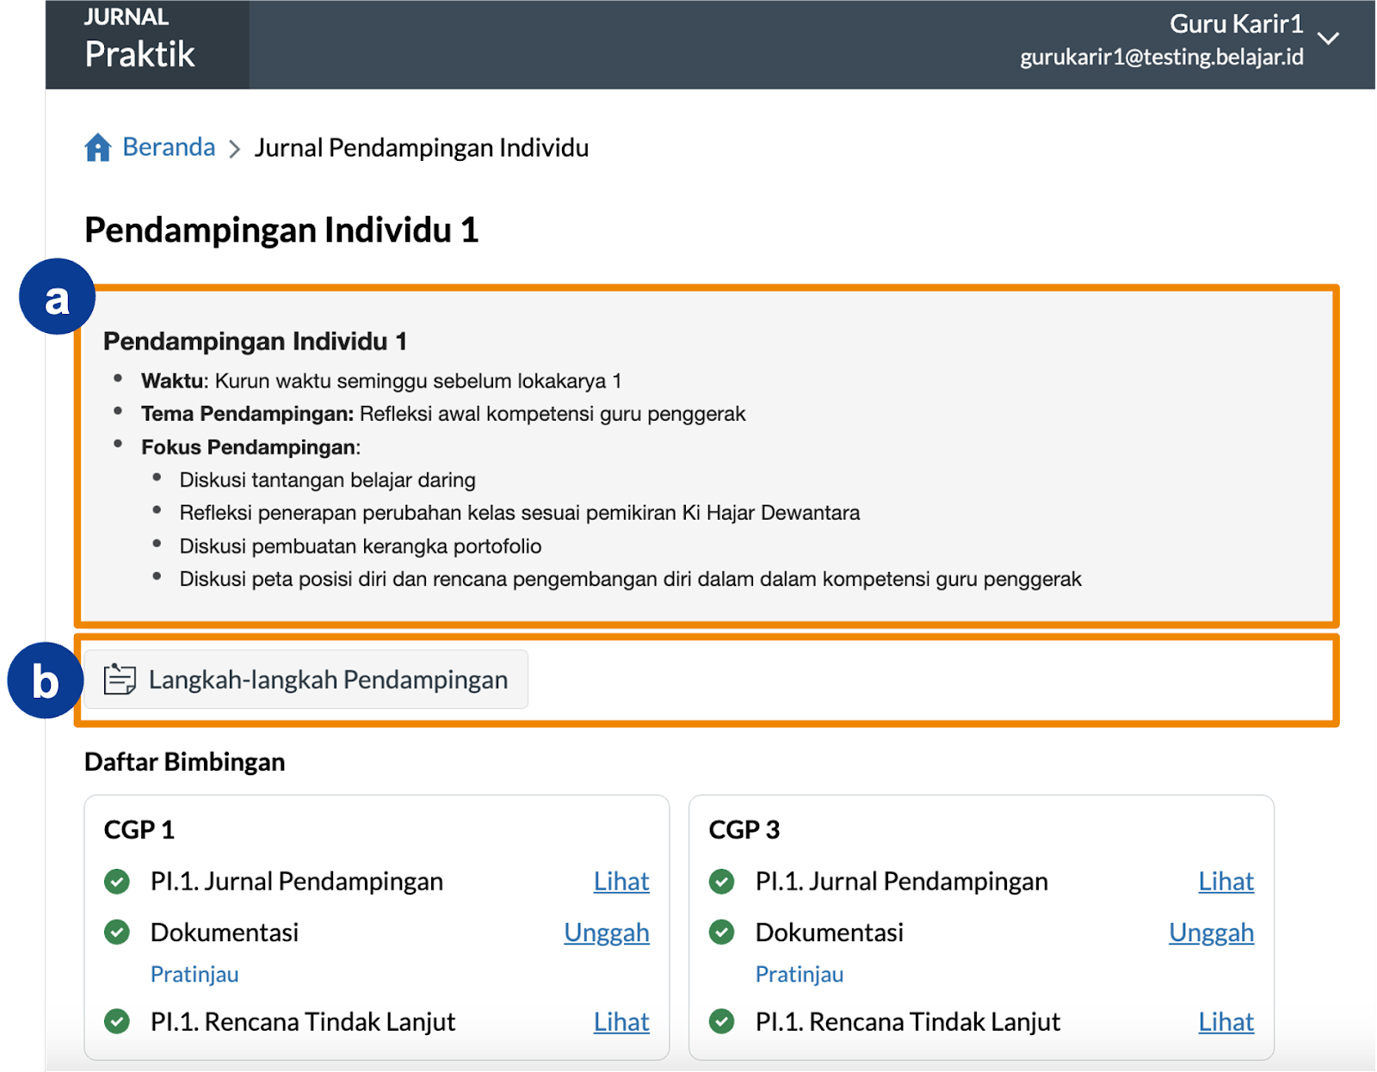
Task: Open the Beranda breadcrumb link
Action: (x=169, y=147)
